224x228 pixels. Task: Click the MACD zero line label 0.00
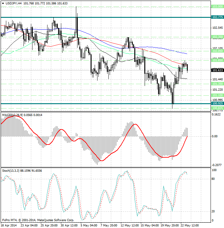(215, 136)
